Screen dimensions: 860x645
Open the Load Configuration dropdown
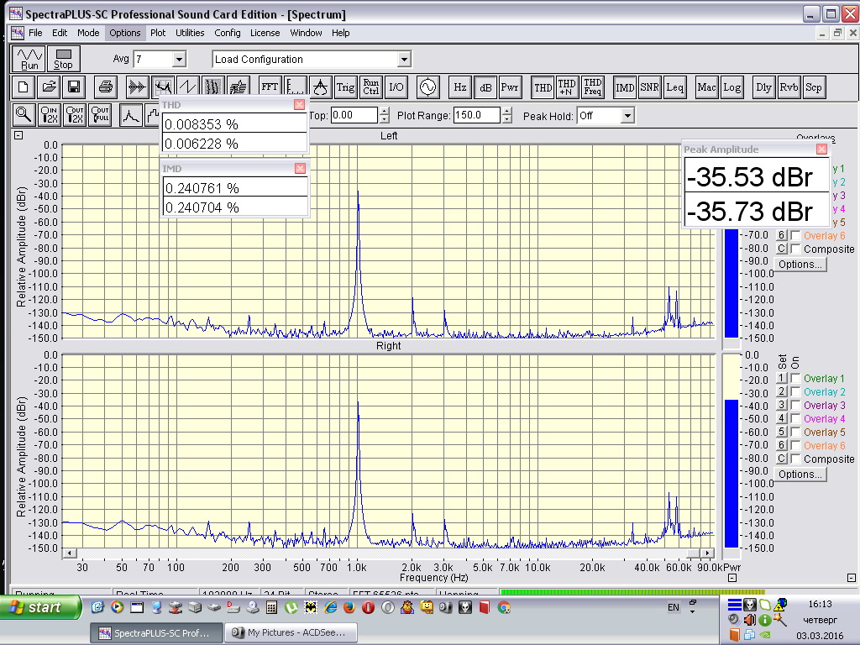(404, 60)
